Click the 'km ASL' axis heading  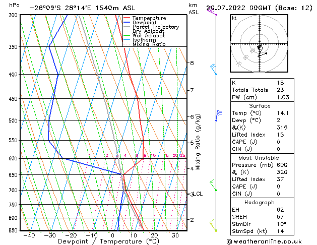point(194,9)
